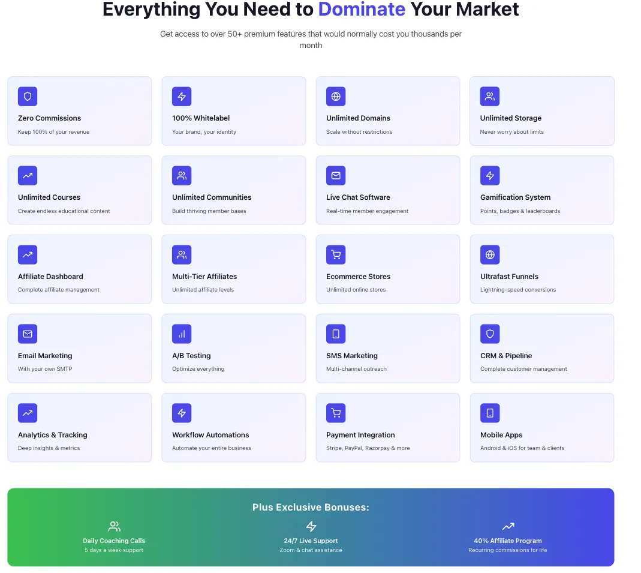
Task: Click the 24/7 Live Support label
Action: point(311,541)
